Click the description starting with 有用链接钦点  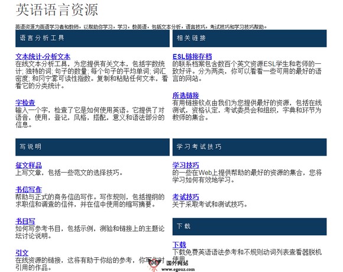[247, 110]
